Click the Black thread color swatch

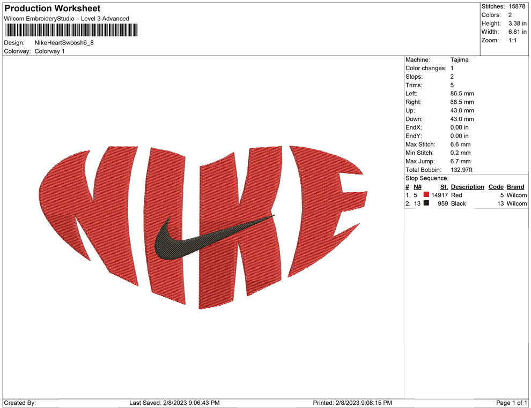[x=426, y=203]
